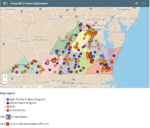Click the Bristol District label
This screenshot has width=150, height=128.
click(21, 65)
